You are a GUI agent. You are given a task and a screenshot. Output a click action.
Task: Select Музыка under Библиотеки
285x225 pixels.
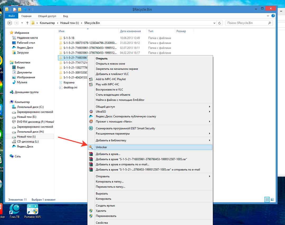click(22, 82)
